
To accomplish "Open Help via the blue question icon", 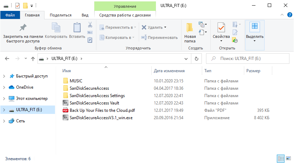I will tap(290, 15).
